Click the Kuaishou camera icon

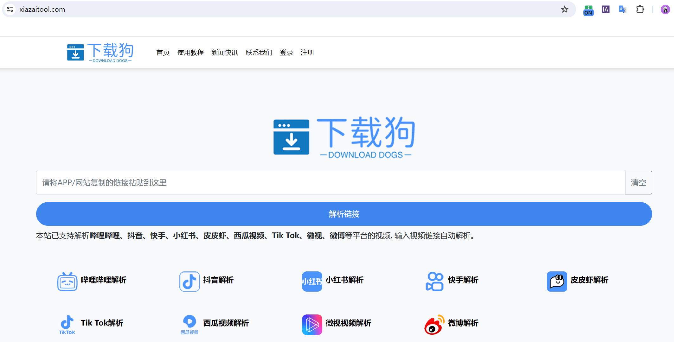434,281
